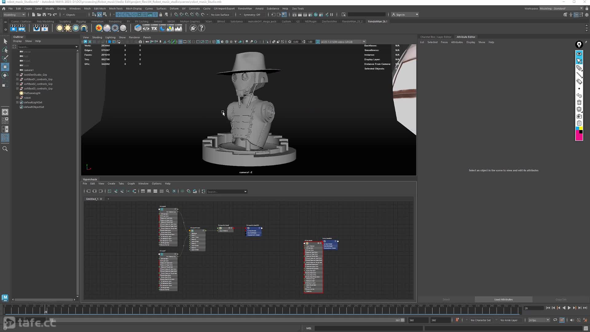Click the Outliner search field

click(46, 47)
